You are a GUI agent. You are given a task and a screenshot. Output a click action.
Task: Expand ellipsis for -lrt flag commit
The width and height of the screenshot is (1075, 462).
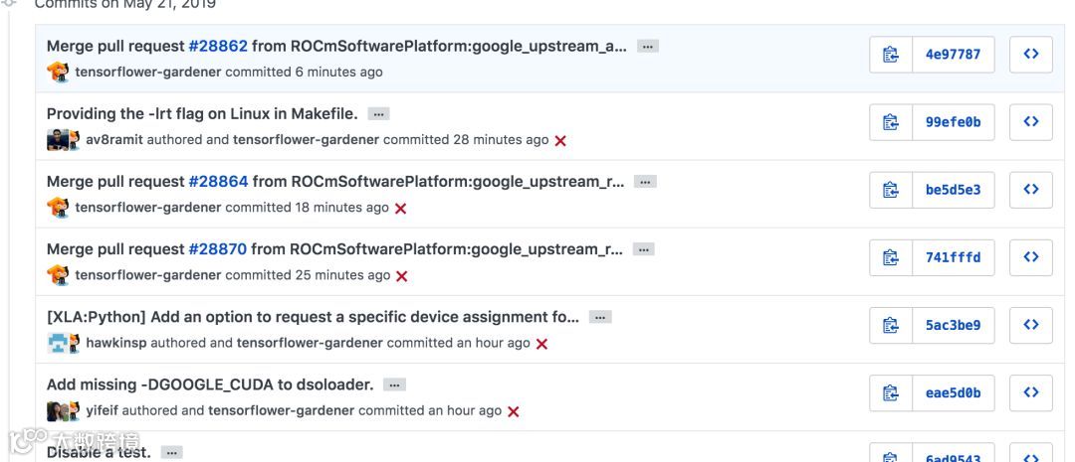(x=378, y=114)
